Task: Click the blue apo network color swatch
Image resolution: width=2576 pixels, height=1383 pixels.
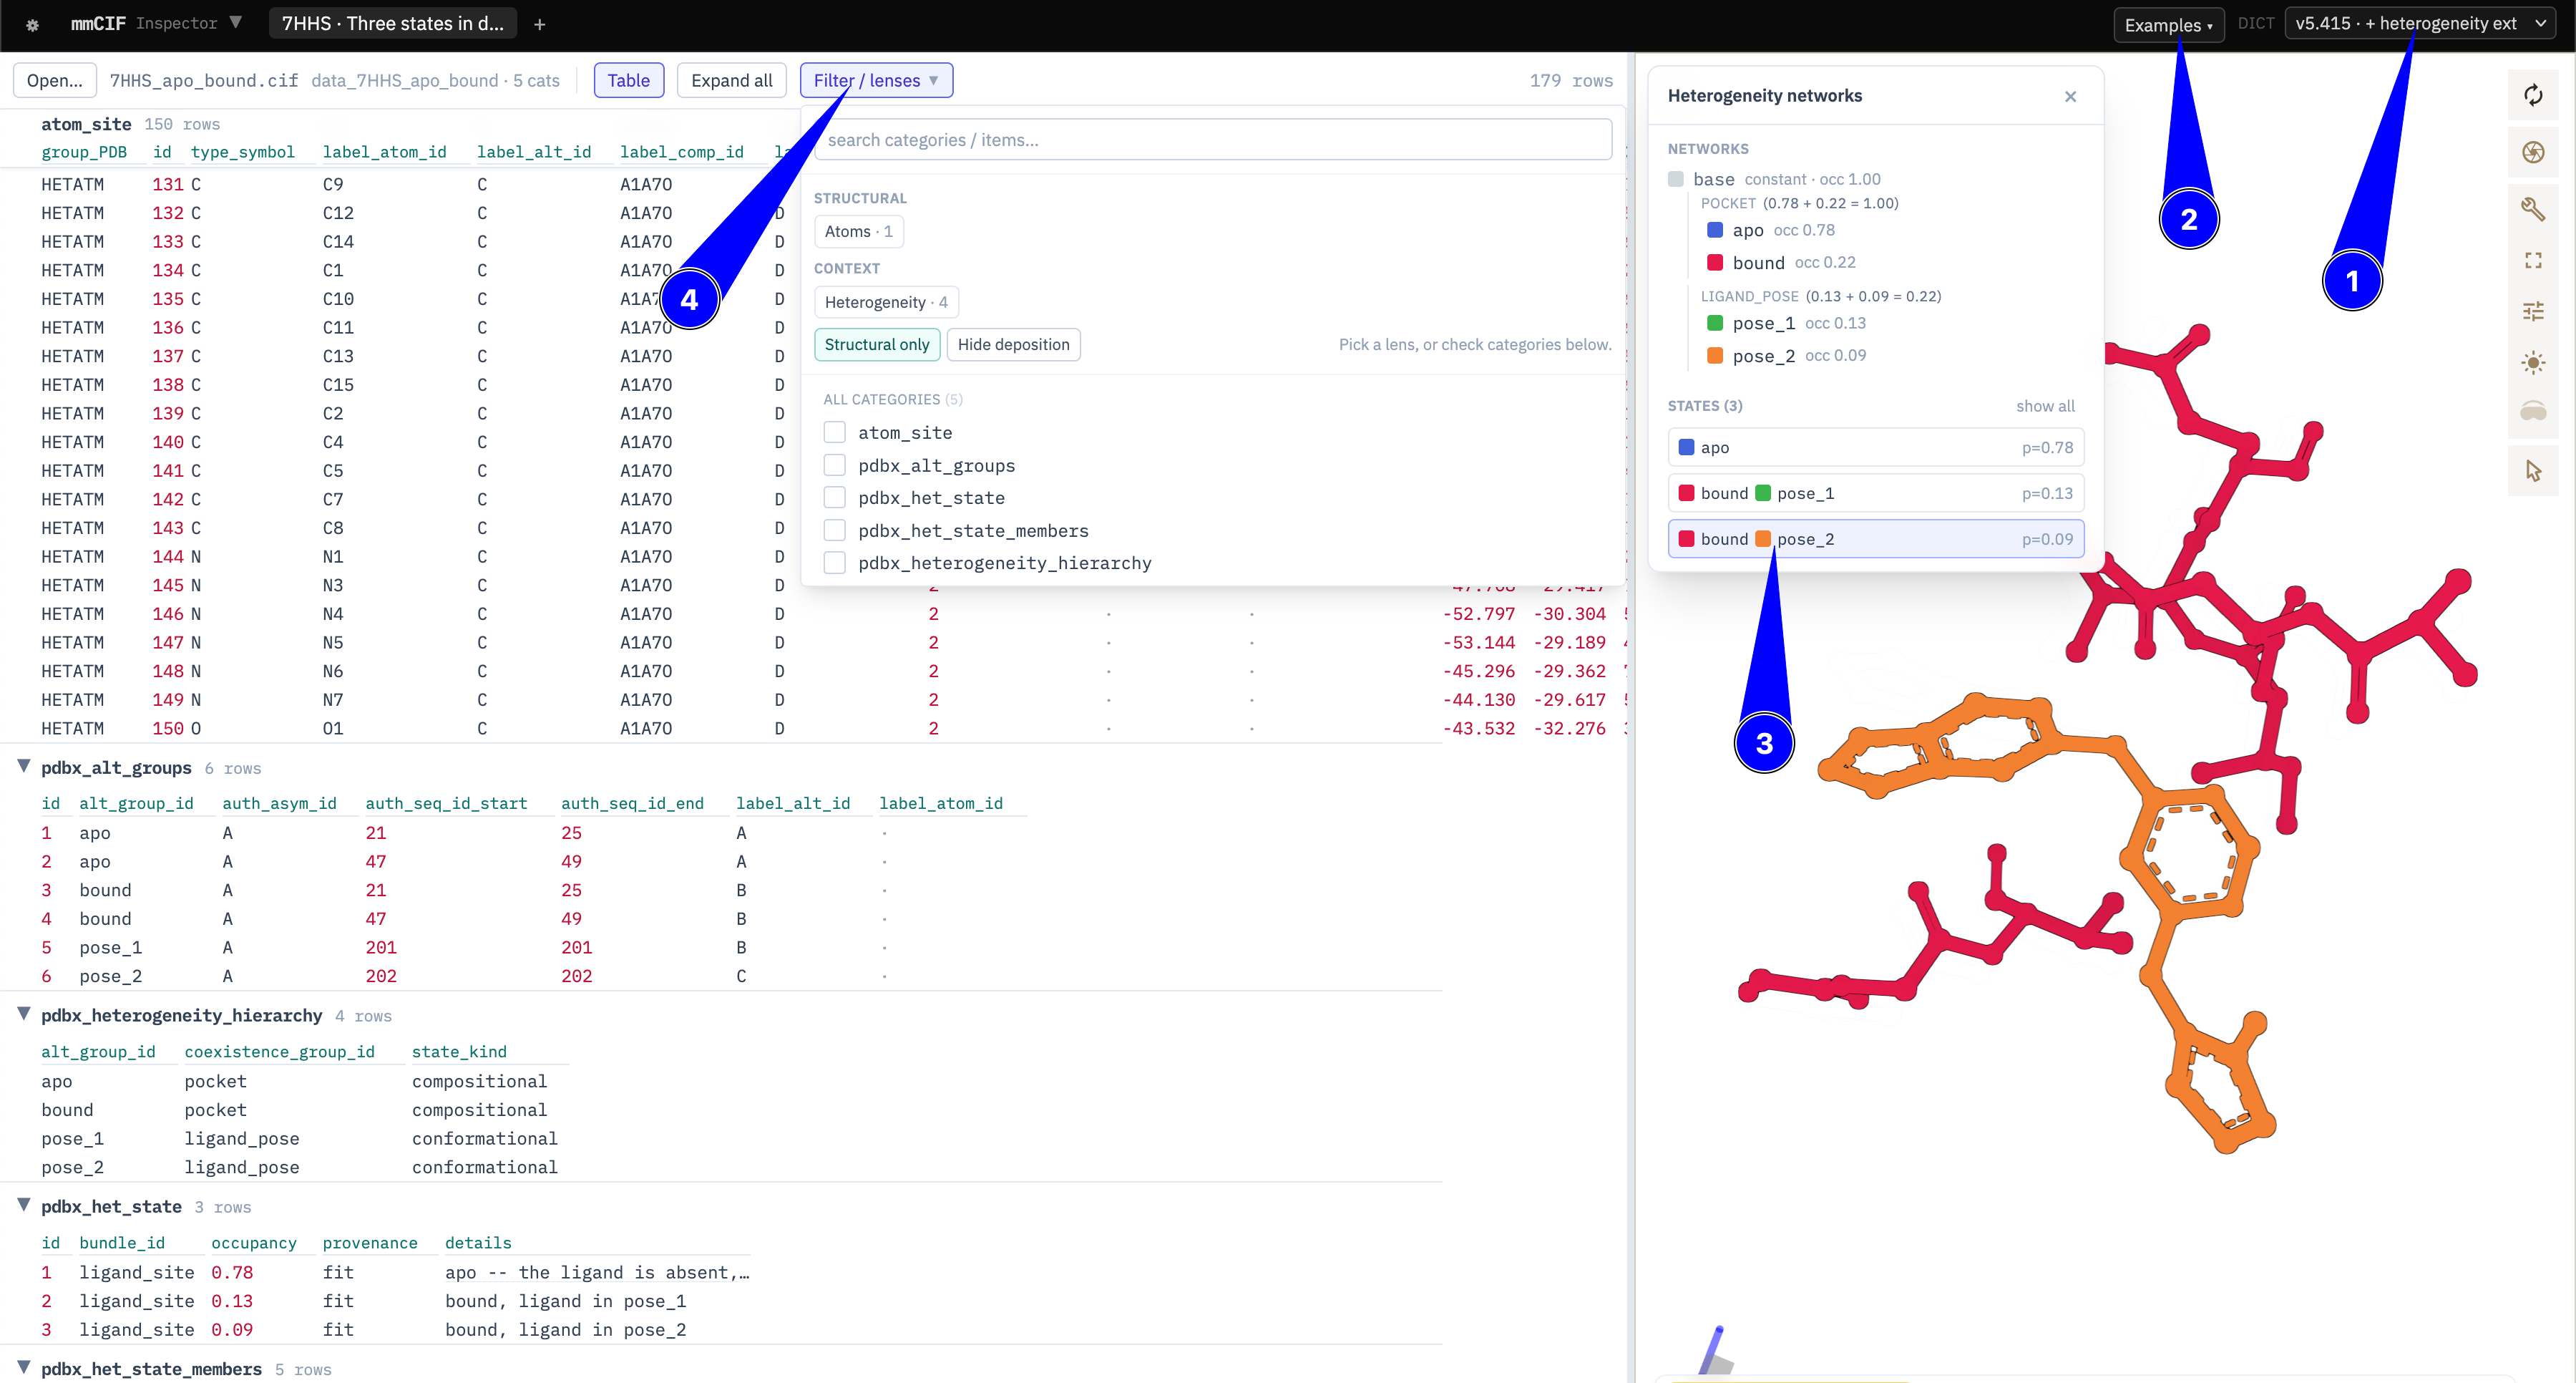Action: tap(1714, 230)
